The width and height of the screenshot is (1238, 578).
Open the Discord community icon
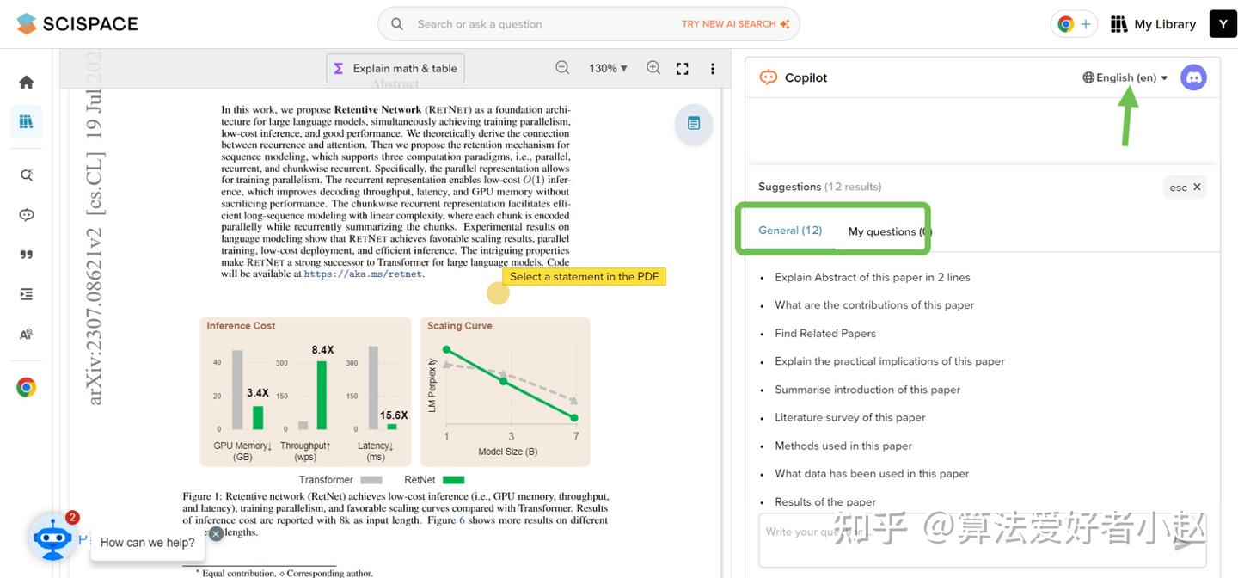click(x=1193, y=77)
